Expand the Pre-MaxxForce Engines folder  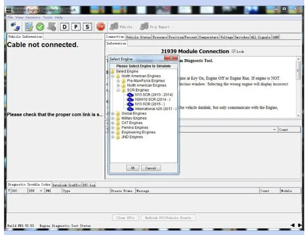[118, 81]
